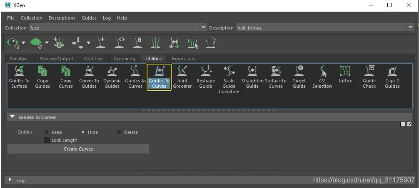The width and height of the screenshot is (419, 188).
Task: Select the Copy Guides utility
Action: 42,77
